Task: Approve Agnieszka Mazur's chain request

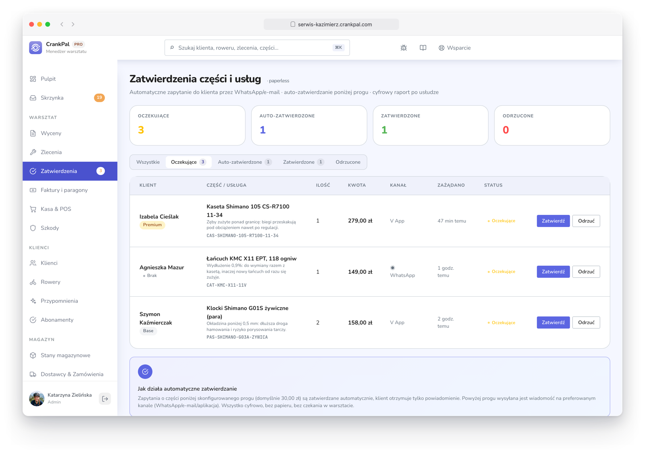Action: [553, 272]
